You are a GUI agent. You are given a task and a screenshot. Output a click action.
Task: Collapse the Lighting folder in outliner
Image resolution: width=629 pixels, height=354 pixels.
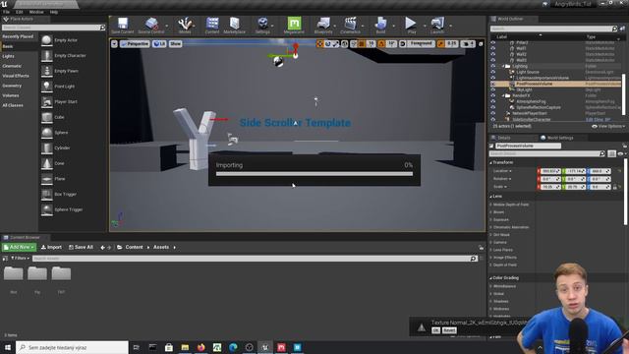(503, 66)
